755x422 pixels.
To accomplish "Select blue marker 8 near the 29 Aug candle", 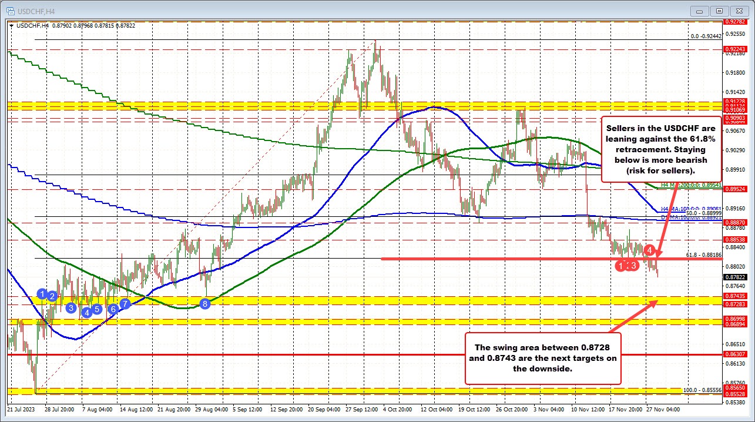I will click(205, 304).
